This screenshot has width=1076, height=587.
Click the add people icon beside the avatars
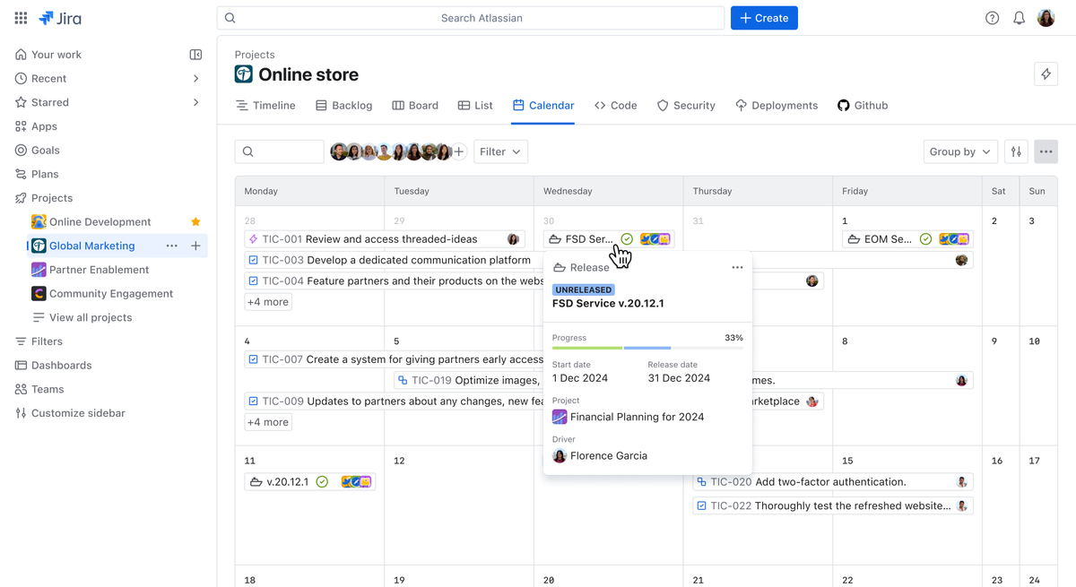(x=459, y=151)
